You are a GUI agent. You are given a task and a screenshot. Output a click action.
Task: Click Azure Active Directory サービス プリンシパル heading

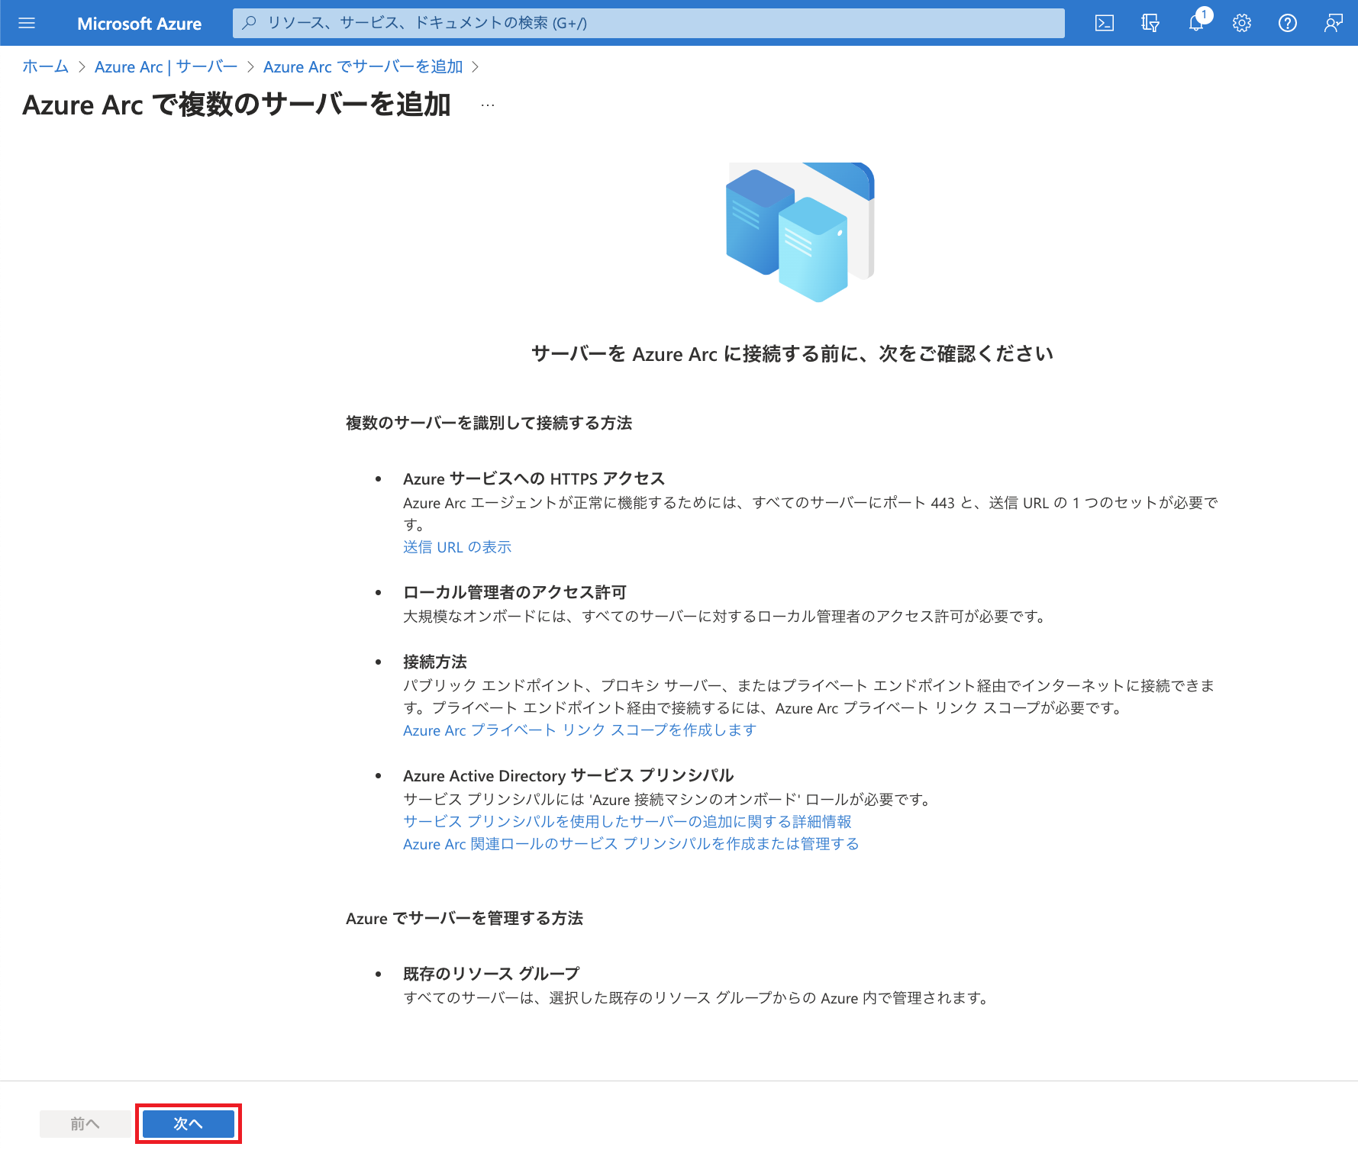(x=568, y=775)
